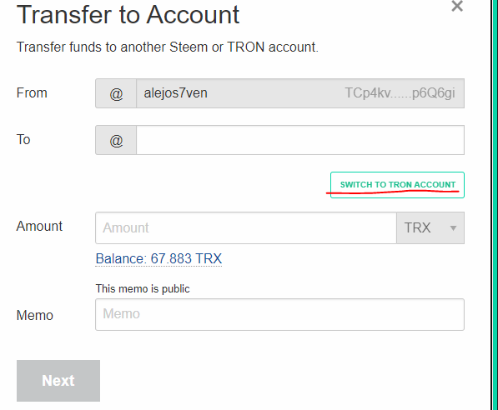Click the @ symbol beside the From field
The width and height of the screenshot is (498, 410).
116,93
